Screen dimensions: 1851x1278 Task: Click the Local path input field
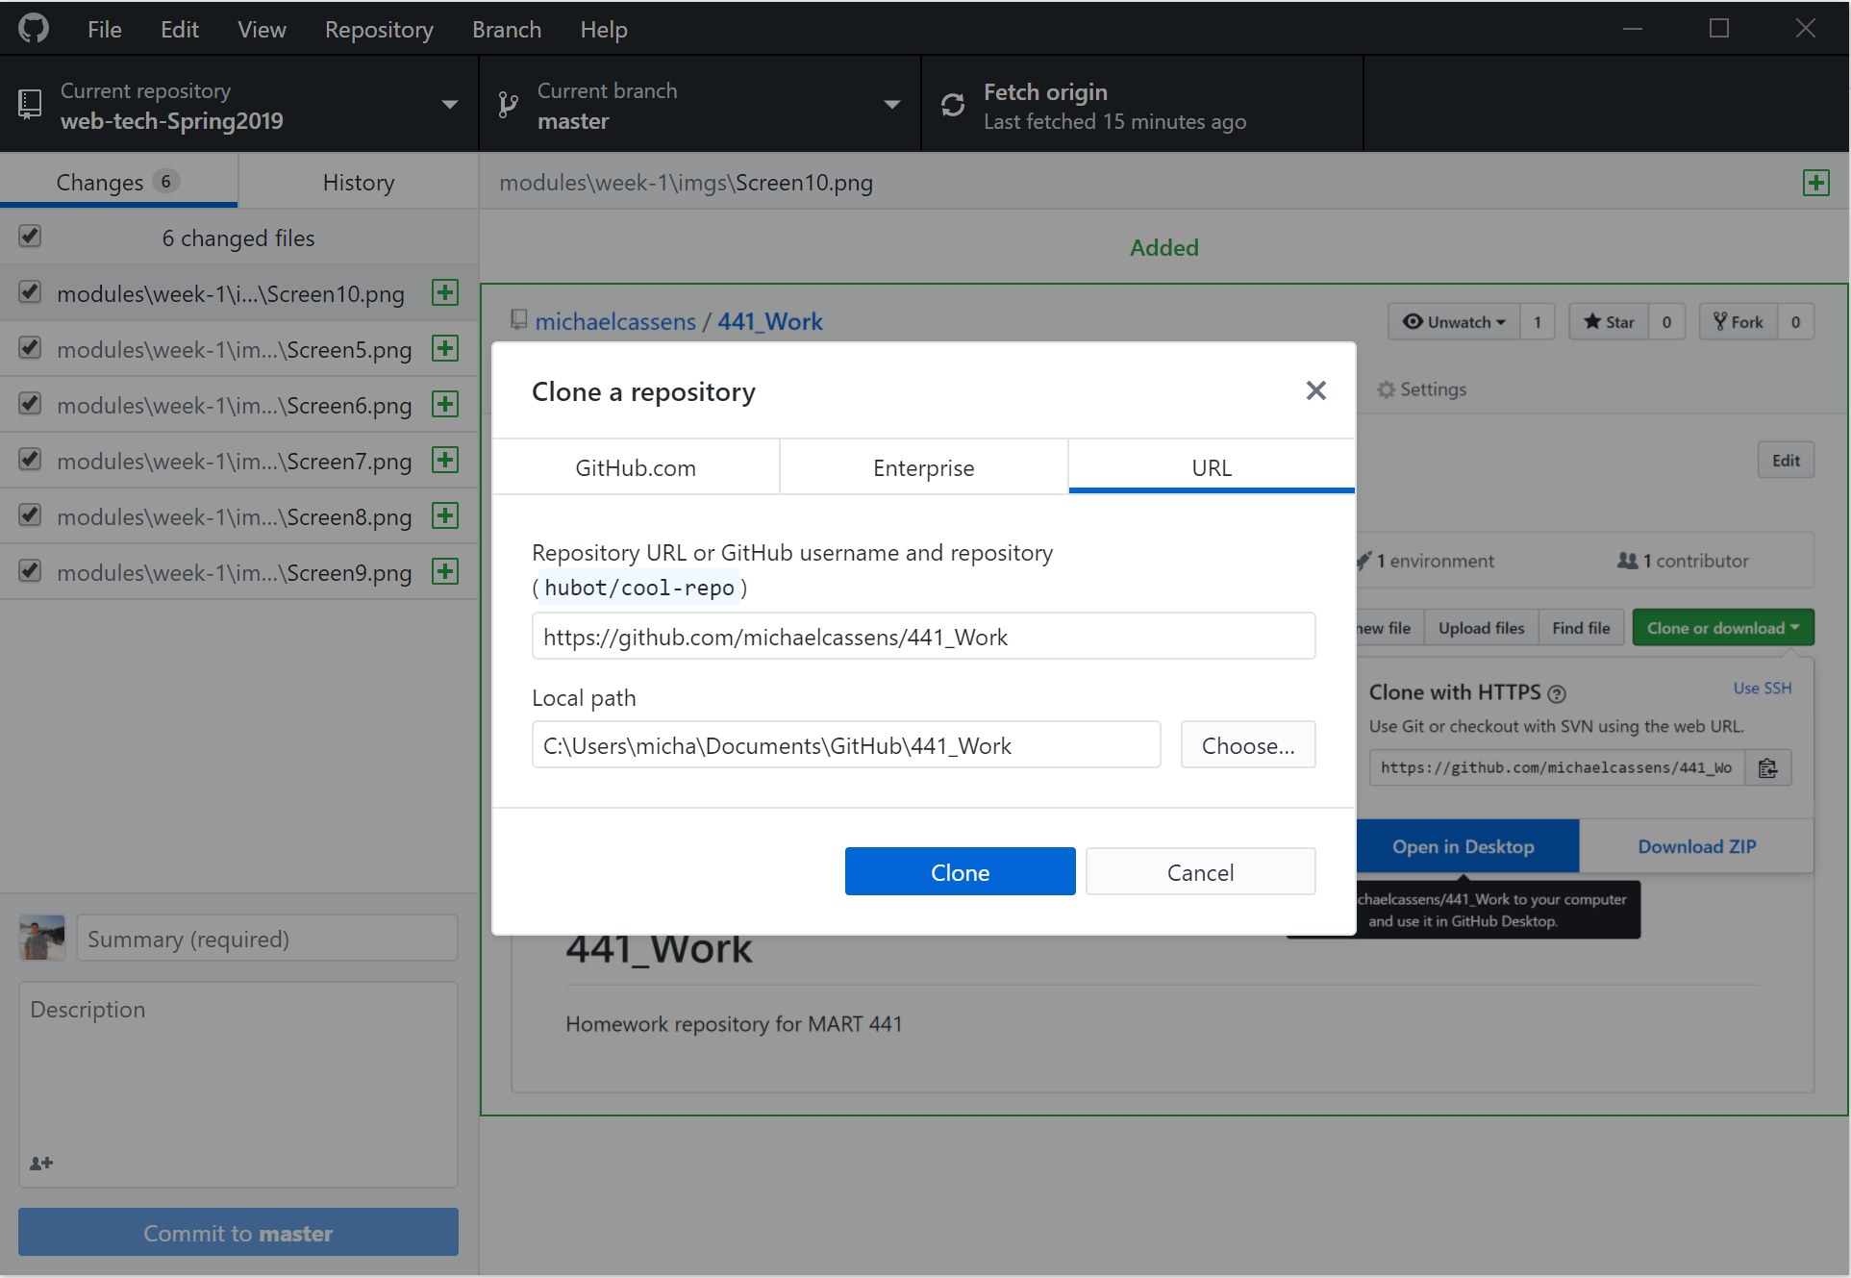(x=846, y=745)
